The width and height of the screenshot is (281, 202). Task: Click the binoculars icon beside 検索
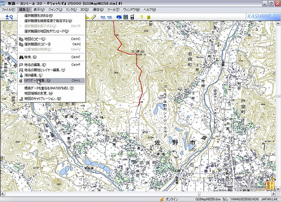[x=21, y=57]
